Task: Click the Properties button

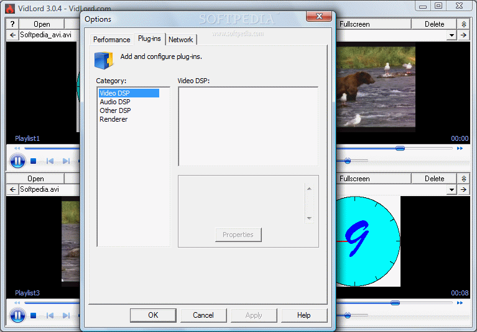Action: click(238, 235)
